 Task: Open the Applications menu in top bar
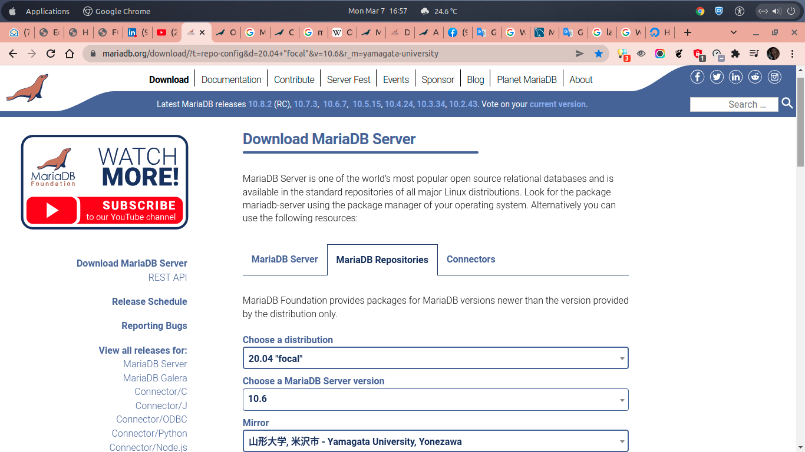click(x=47, y=11)
